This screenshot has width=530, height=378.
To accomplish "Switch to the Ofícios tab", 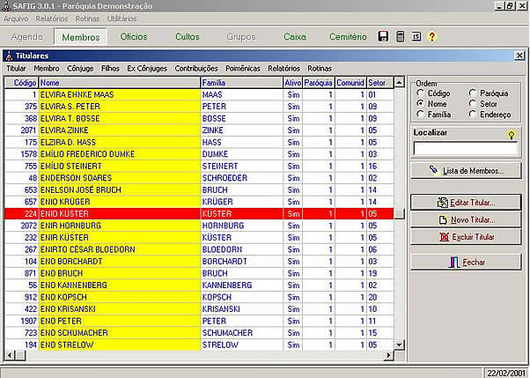I will point(134,36).
